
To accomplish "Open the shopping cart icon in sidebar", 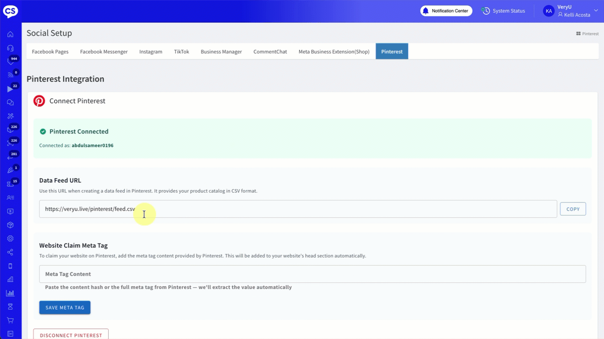I will coord(10,320).
